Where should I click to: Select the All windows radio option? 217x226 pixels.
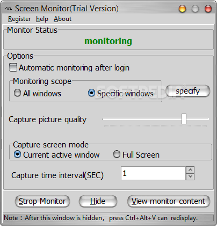tap(17, 93)
